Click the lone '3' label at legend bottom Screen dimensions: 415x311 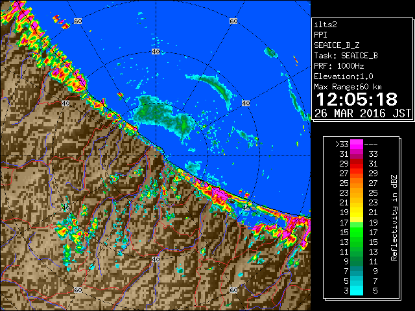tap(346, 291)
